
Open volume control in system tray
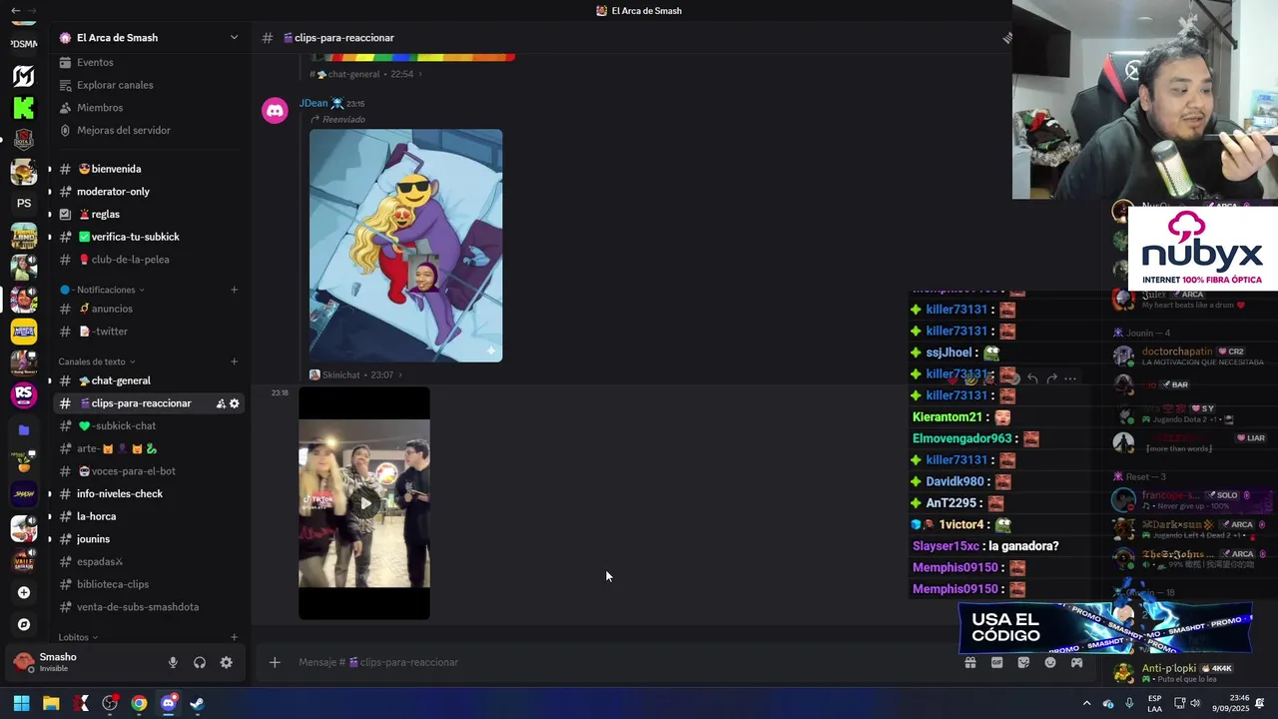tap(1195, 703)
